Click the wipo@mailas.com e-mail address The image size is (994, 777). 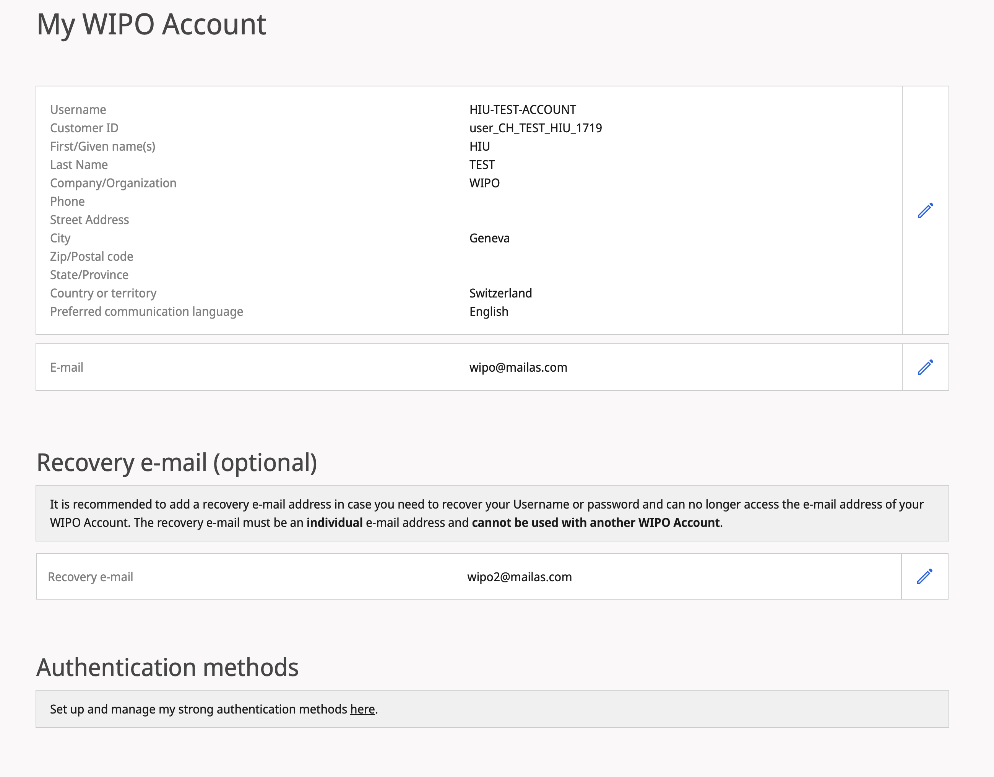coord(518,367)
